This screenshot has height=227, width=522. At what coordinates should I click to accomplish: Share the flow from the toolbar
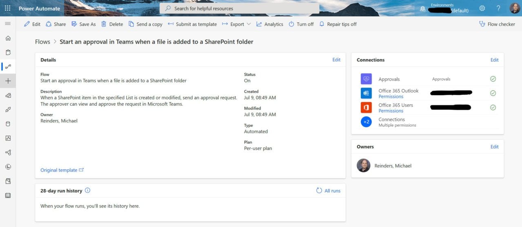pos(55,24)
